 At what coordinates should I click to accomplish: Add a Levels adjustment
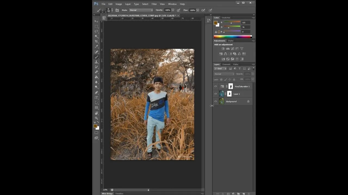click(x=228, y=49)
